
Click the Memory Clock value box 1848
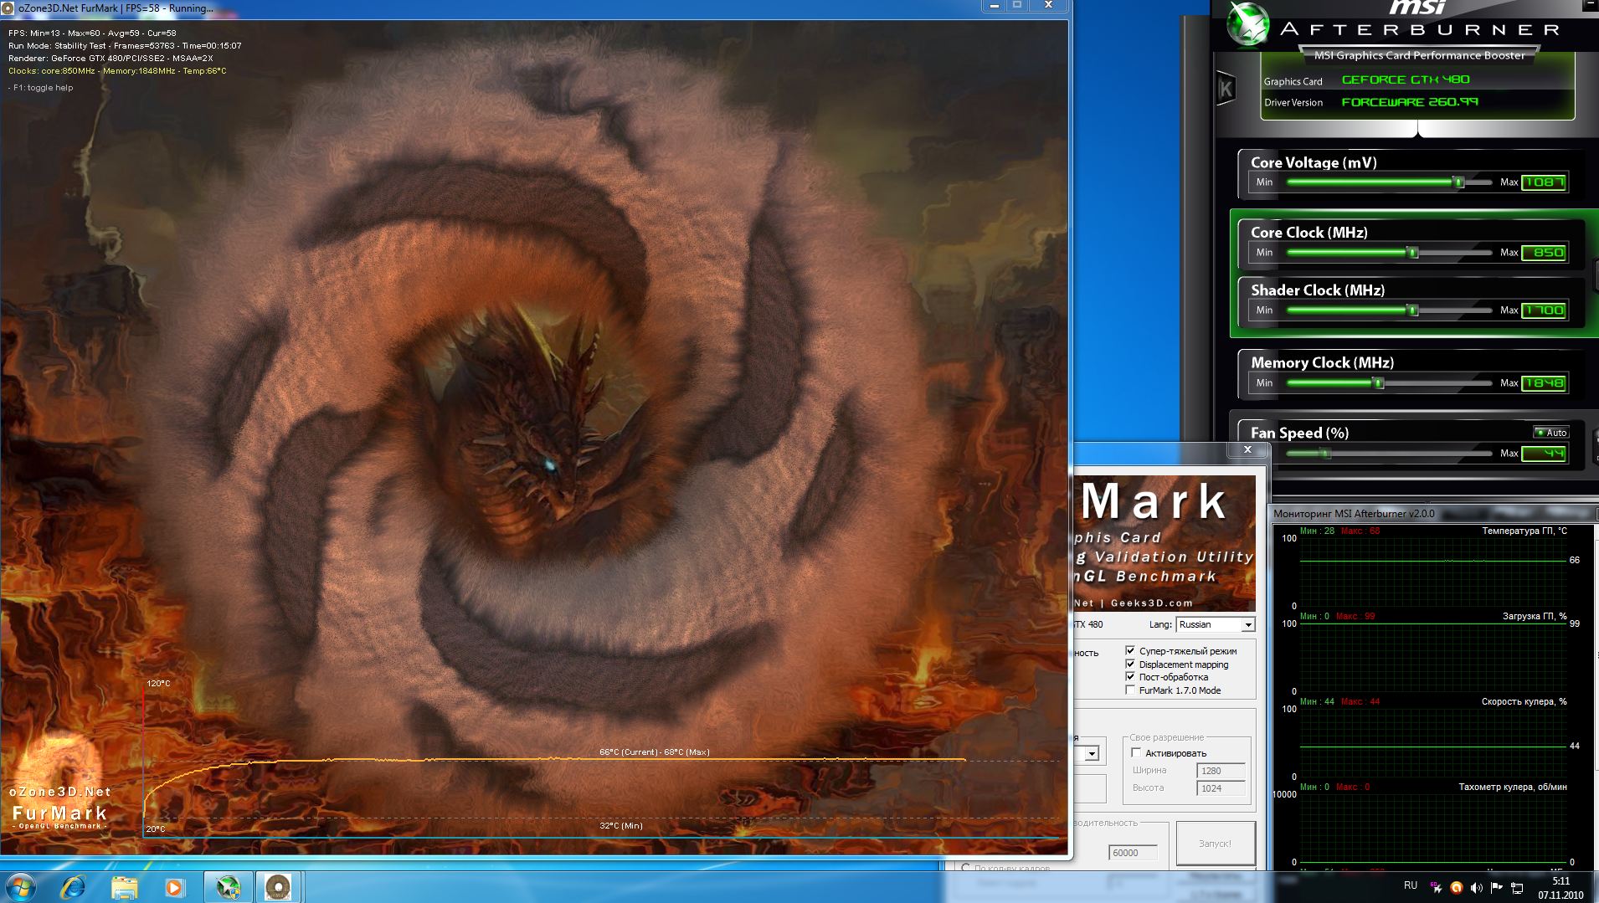tap(1544, 382)
